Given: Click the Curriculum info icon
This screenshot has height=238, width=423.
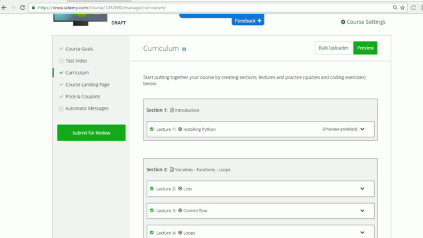Looking at the screenshot, I should [x=184, y=49].
